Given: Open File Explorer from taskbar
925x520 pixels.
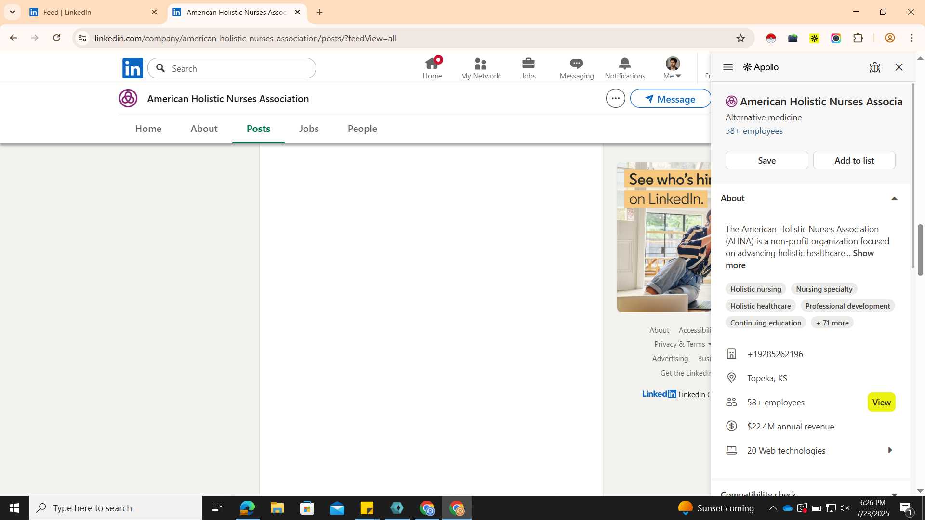Looking at the screenshot, I should click(x=277, y=508).
